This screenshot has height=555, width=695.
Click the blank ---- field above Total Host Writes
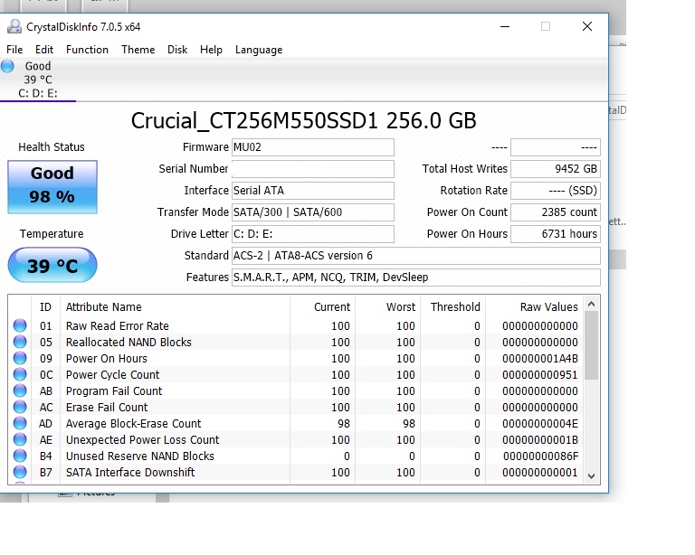pyautogui.click(x=556, y=147)
